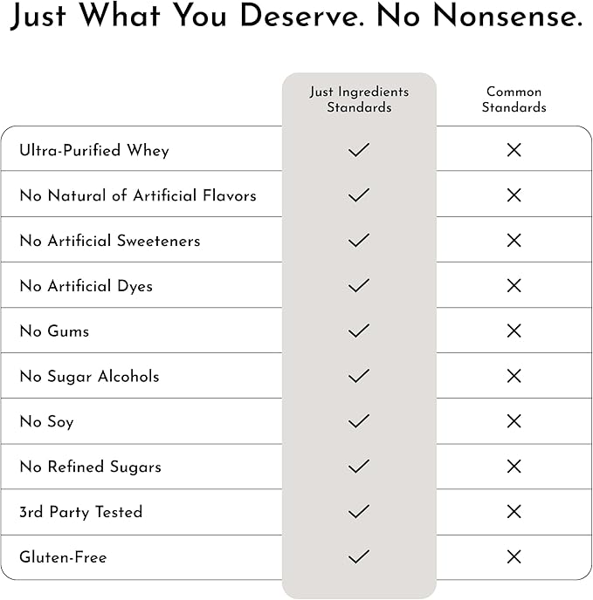Click the No Natural of Artificial Flavors label
This screenshot has height=600, width=593.
pos(138,195)
